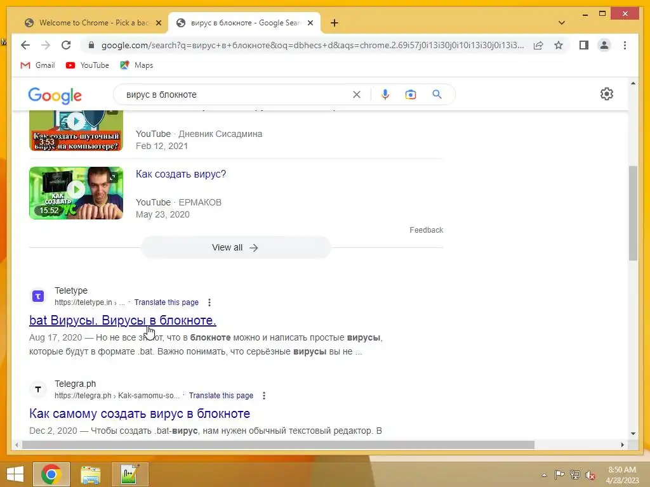Image resolution: width=650 pixels, height=487 pixels.
Task: Send Feedback on video results
Action: pos(426,230)
